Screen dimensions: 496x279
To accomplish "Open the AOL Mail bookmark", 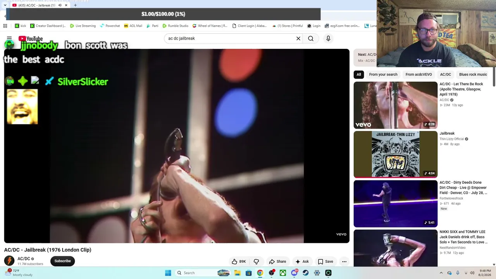I will tap(133, 26).
